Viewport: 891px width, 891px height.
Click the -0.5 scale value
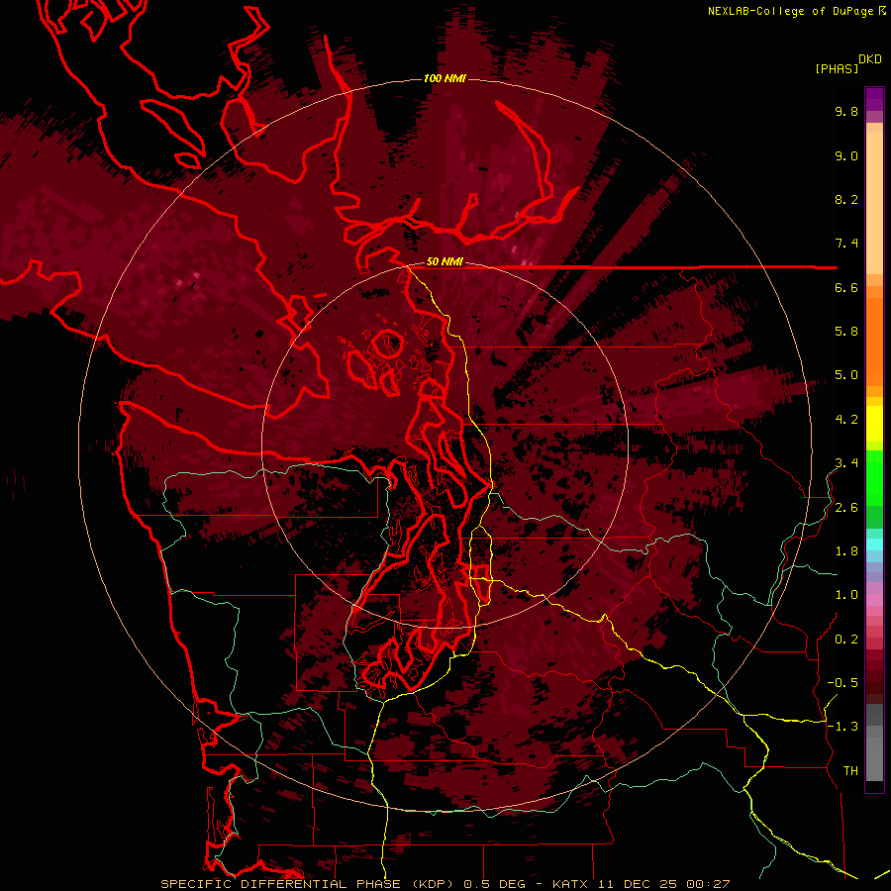point(842,683)
